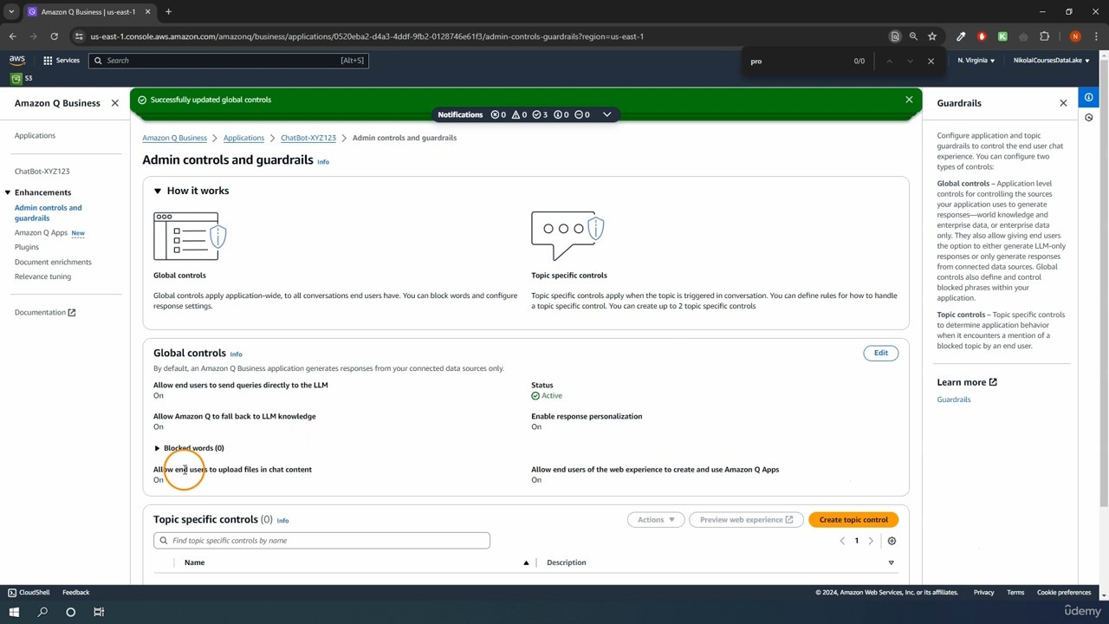Image resolution: width=1109 pixels, height=624 pixels.
Task: Open the Actions dropdown
Action: point(656,520)
